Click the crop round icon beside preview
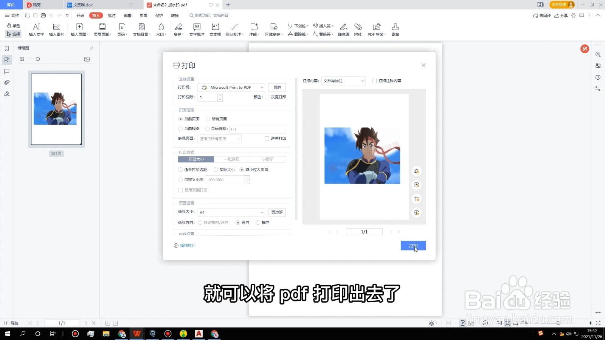This screenshot has width=605, height=340. click(x=416, y=199)
